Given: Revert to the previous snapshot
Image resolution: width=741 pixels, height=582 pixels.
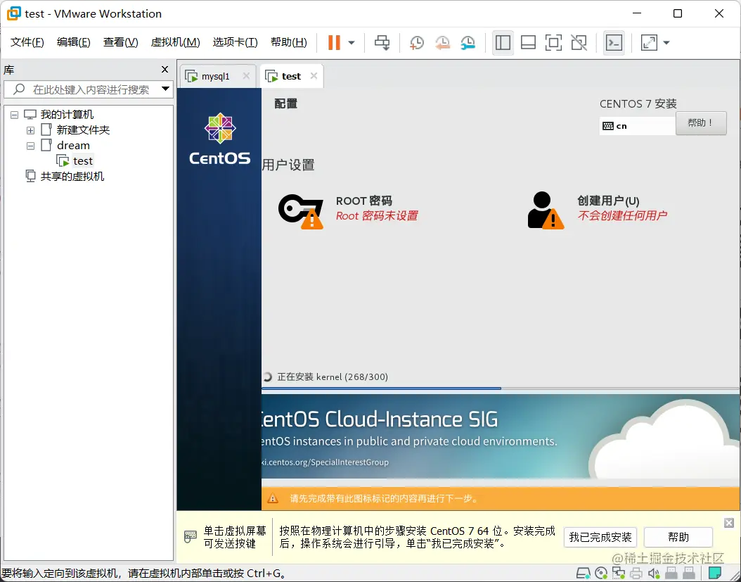Looking at the screenshot, I should [442, 43].
